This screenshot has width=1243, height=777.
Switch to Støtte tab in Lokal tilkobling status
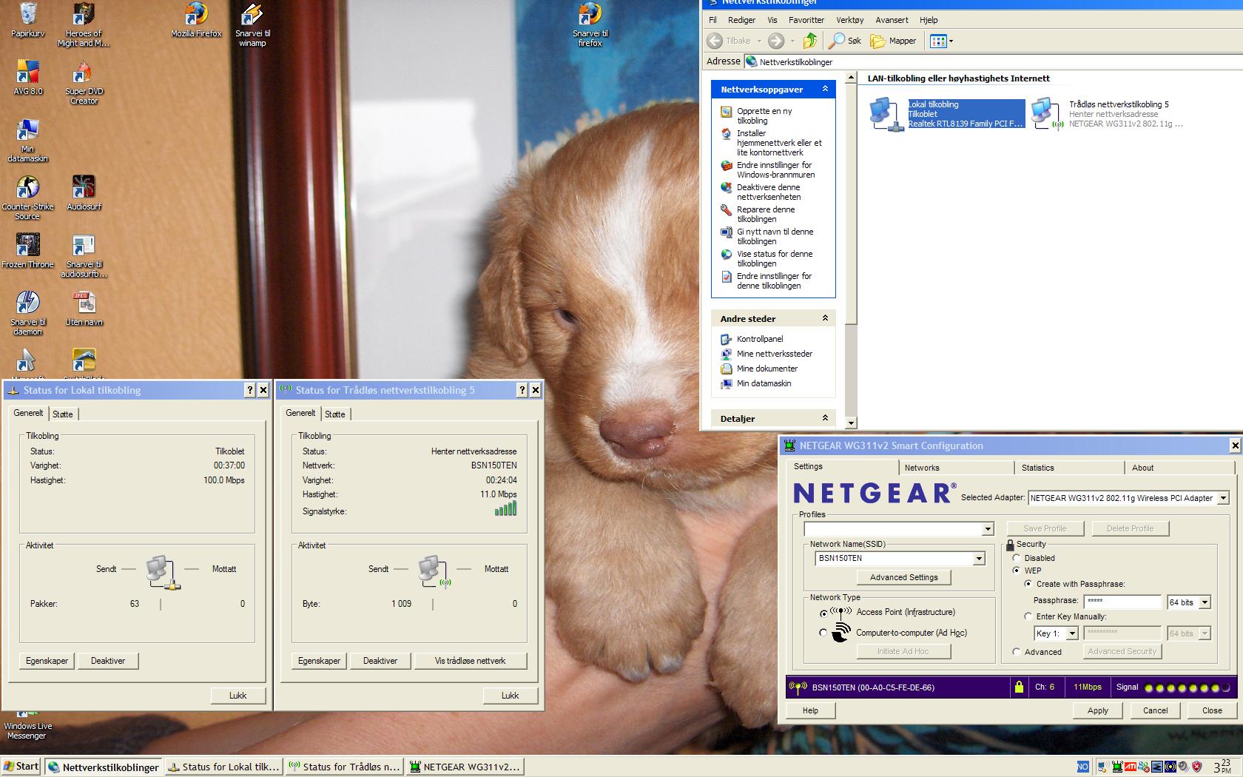[x=63, y=414]
